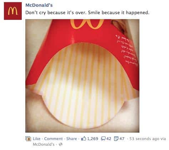Screen dimensions: 169x150
Task: Click the word "via" after the timestamp
Action: 163,139
